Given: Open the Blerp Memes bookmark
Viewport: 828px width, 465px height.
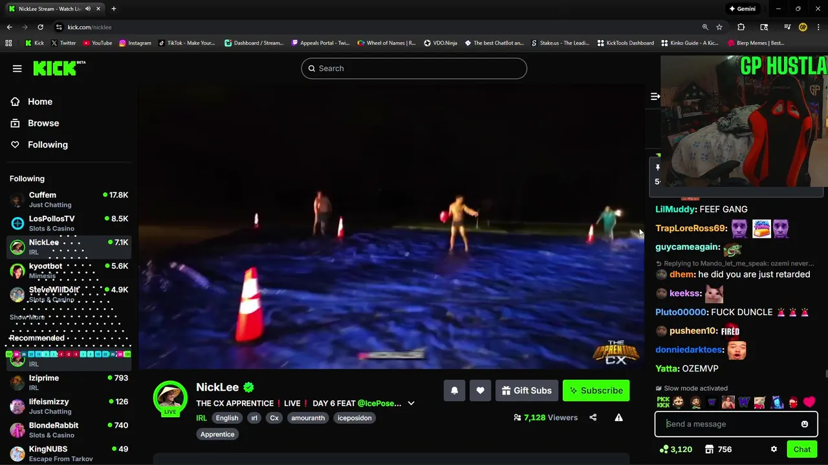Looking at the screenshot, I should click(x=756, y=43).
